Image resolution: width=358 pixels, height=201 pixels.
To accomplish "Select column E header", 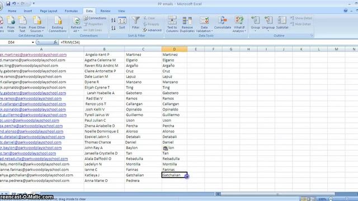I will [196, 49].
